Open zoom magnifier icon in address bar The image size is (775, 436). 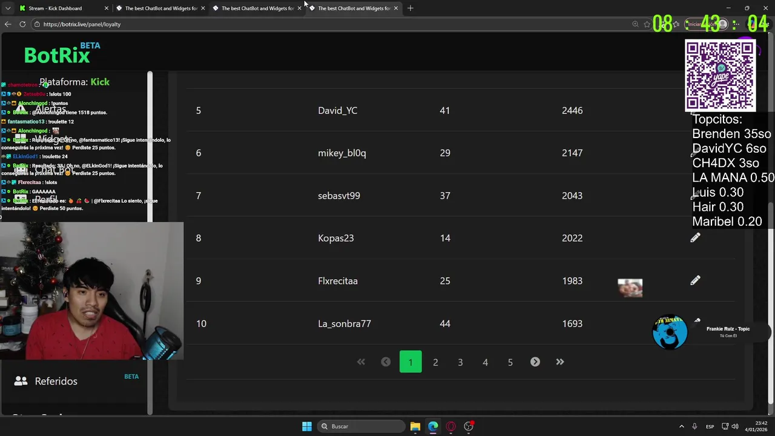[635, 24]
